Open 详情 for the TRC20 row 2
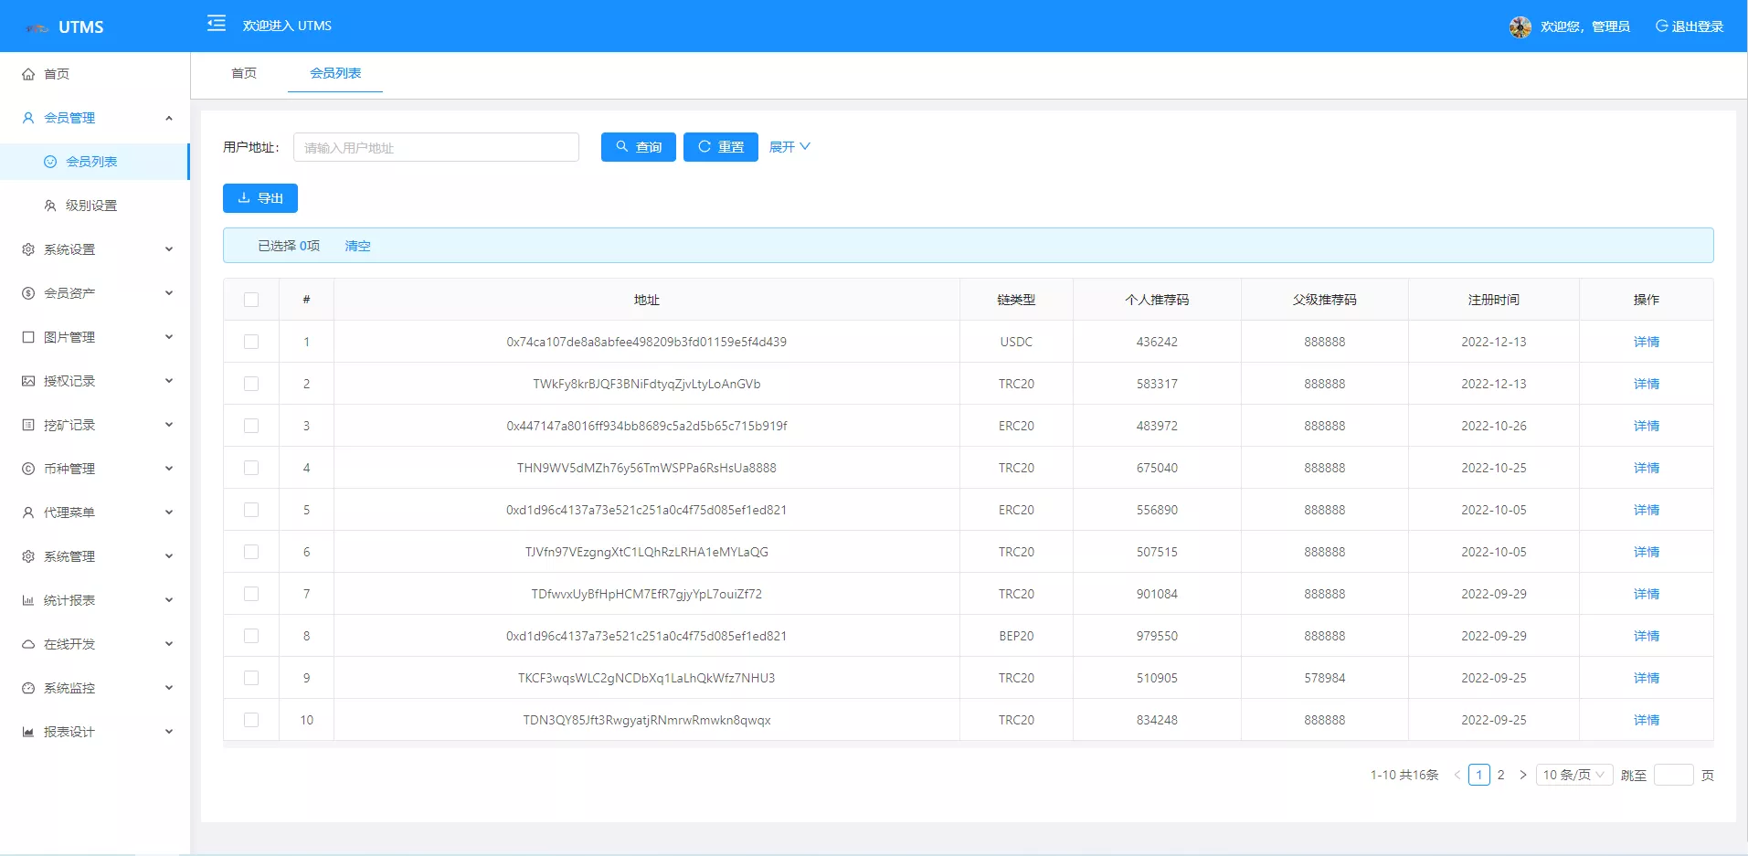The image size is (1748, 856). click(1646, 384)
